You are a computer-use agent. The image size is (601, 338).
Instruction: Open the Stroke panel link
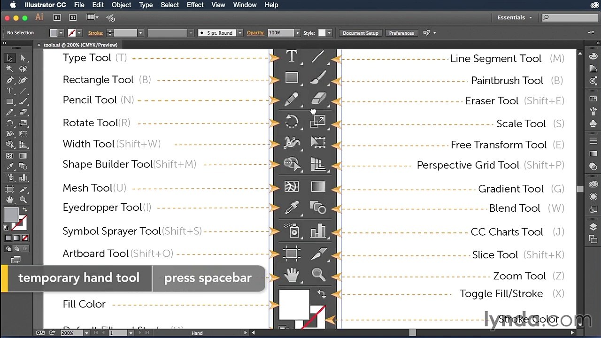pos(95,33)
